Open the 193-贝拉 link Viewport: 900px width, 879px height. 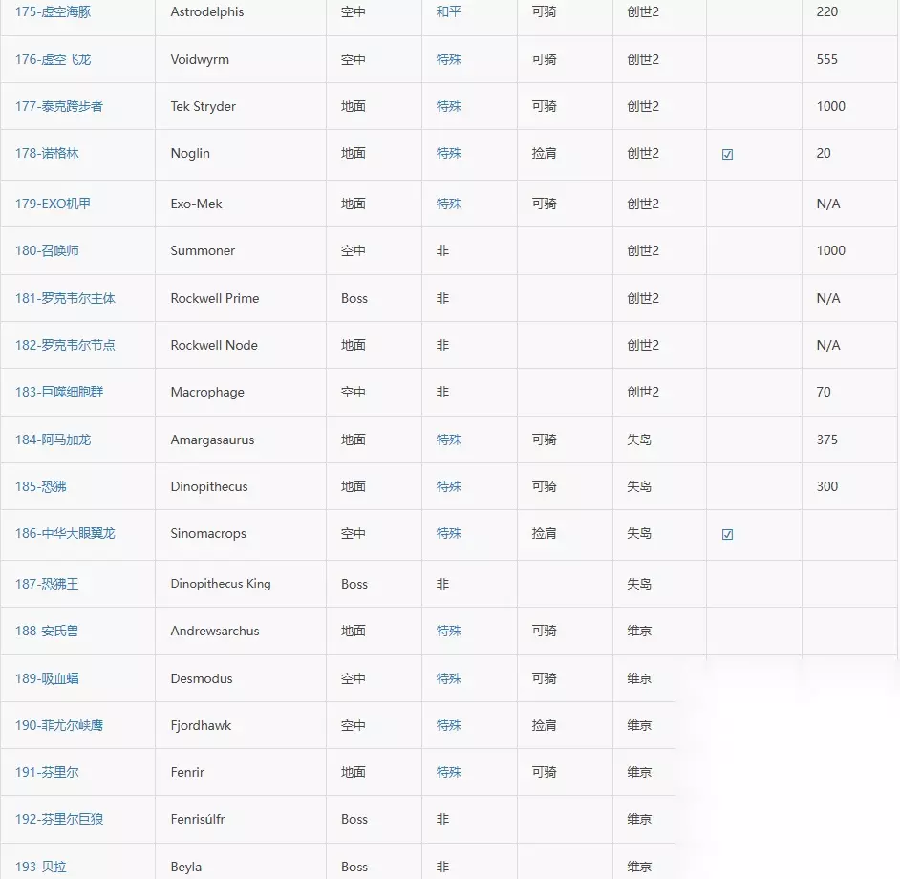[x=41, y=867]
